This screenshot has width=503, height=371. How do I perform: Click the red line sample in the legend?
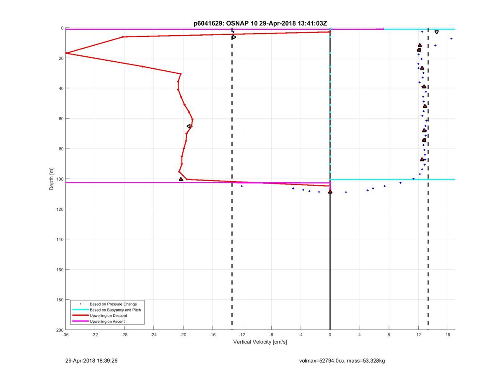coord(80,316)
